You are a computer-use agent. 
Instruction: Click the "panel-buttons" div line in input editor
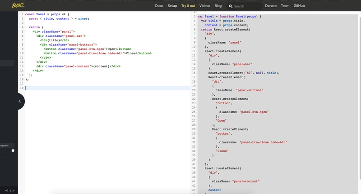[68, 44]
